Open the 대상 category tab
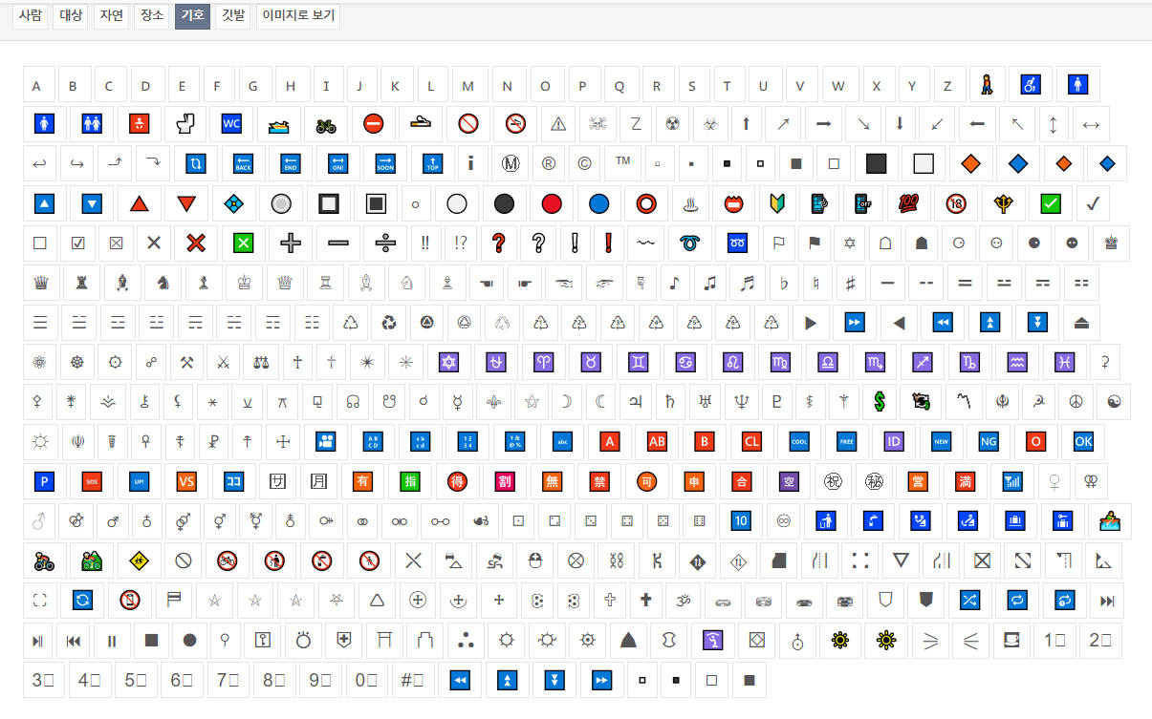 coord(71,16)
